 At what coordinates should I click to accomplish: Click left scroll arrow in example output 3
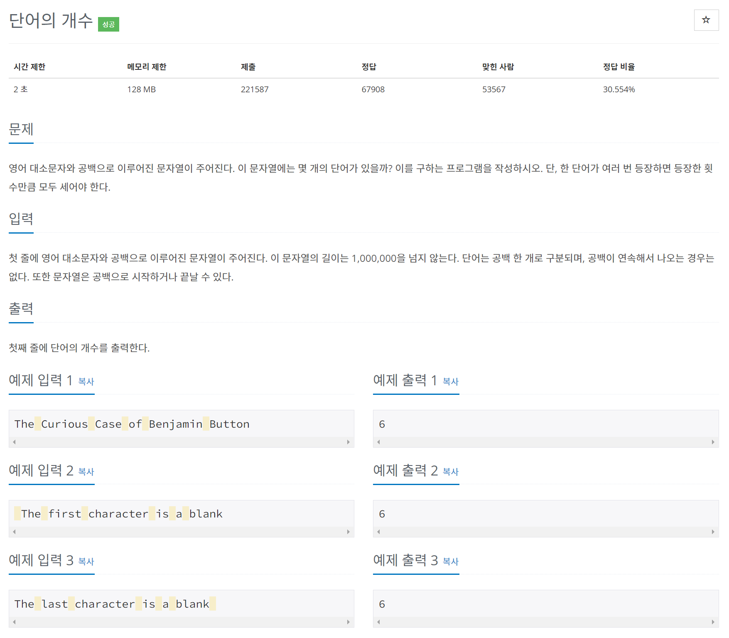click(378, 622)
